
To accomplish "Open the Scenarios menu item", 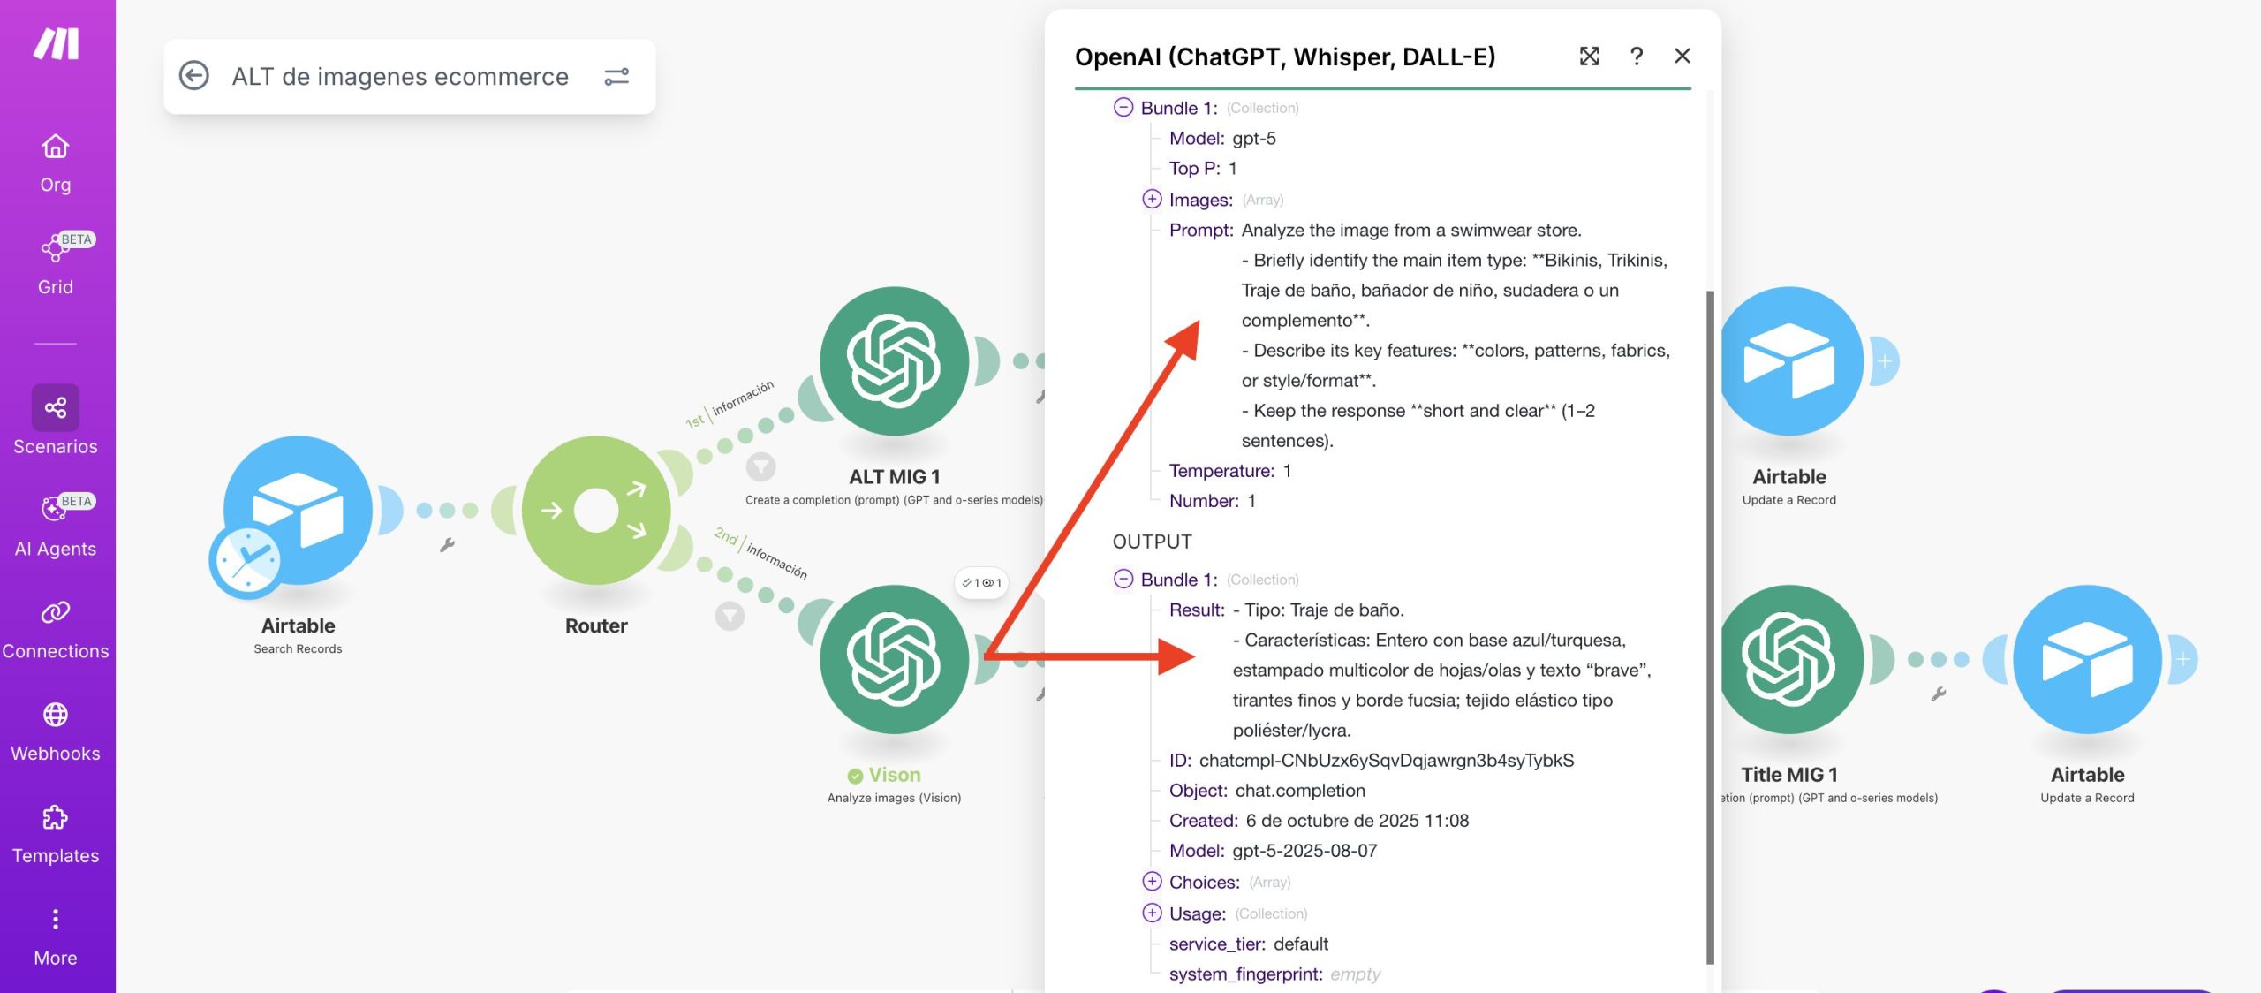I will [56, 421].
